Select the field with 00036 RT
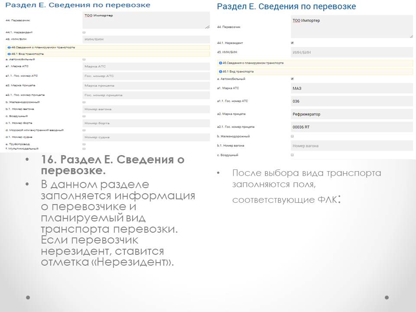 [352, 127]
